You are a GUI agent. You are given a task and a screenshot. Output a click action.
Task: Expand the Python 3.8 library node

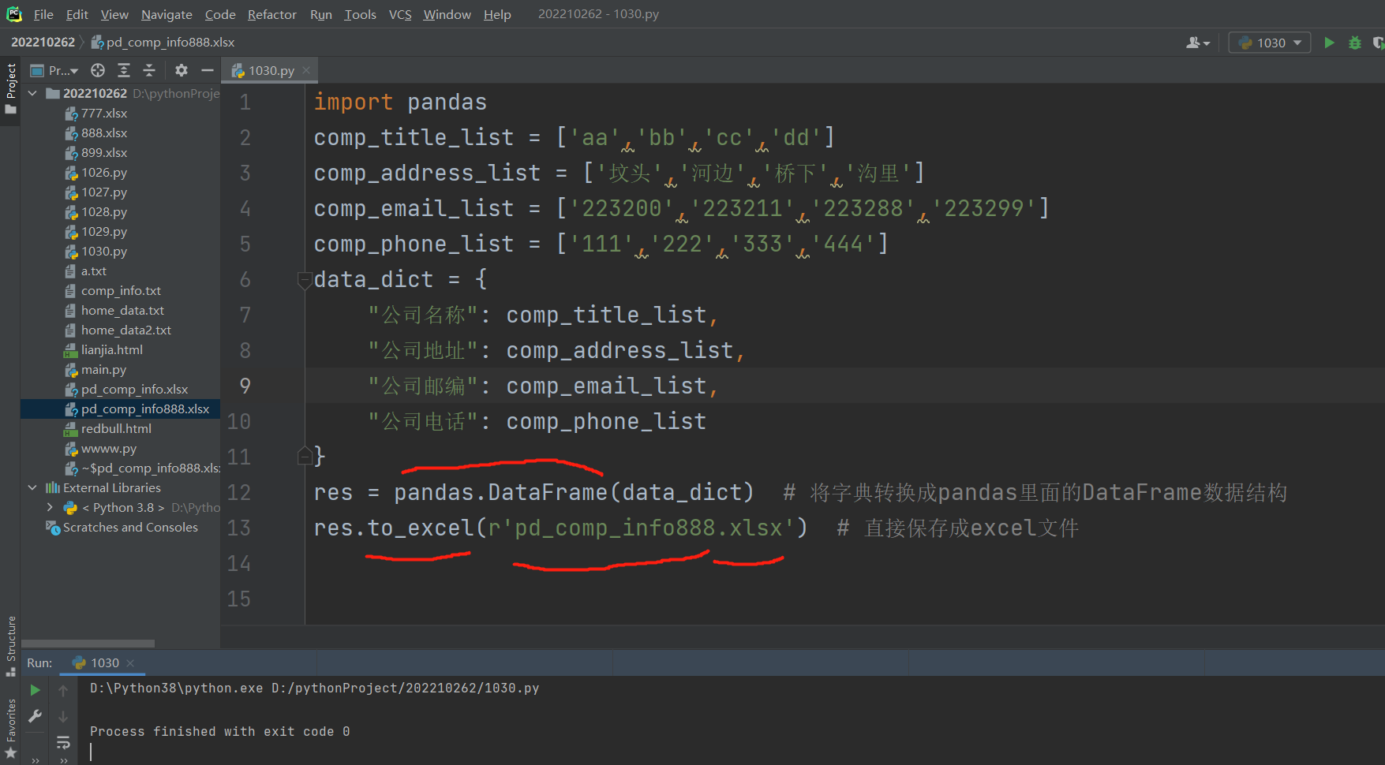tap(51, 507)
